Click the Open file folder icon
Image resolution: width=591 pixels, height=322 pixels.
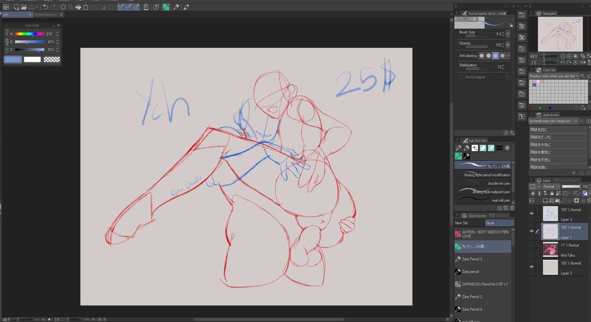point(24,7)
